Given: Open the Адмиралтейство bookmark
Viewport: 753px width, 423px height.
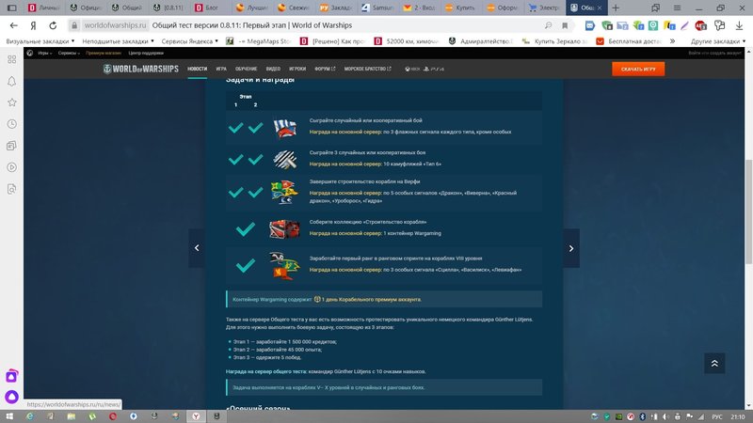Looking at the screenshot, I should coord(481,41).
